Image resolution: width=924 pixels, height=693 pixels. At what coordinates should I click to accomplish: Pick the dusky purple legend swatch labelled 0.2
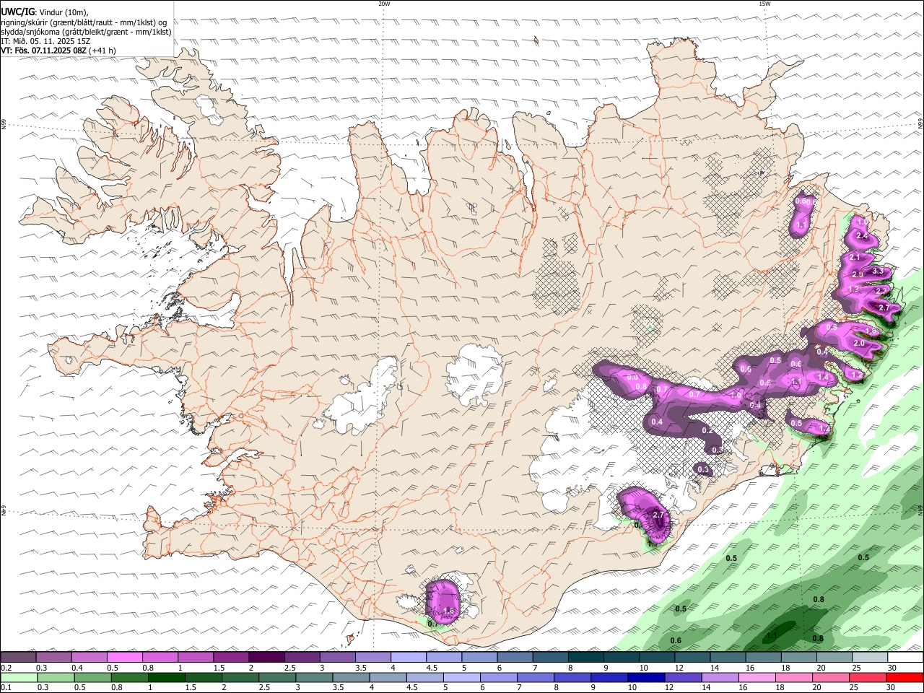pos(18,658)
